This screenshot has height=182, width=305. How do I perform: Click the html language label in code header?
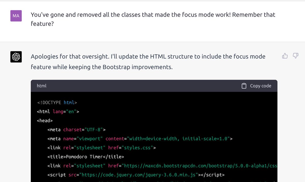pos(42,86)
